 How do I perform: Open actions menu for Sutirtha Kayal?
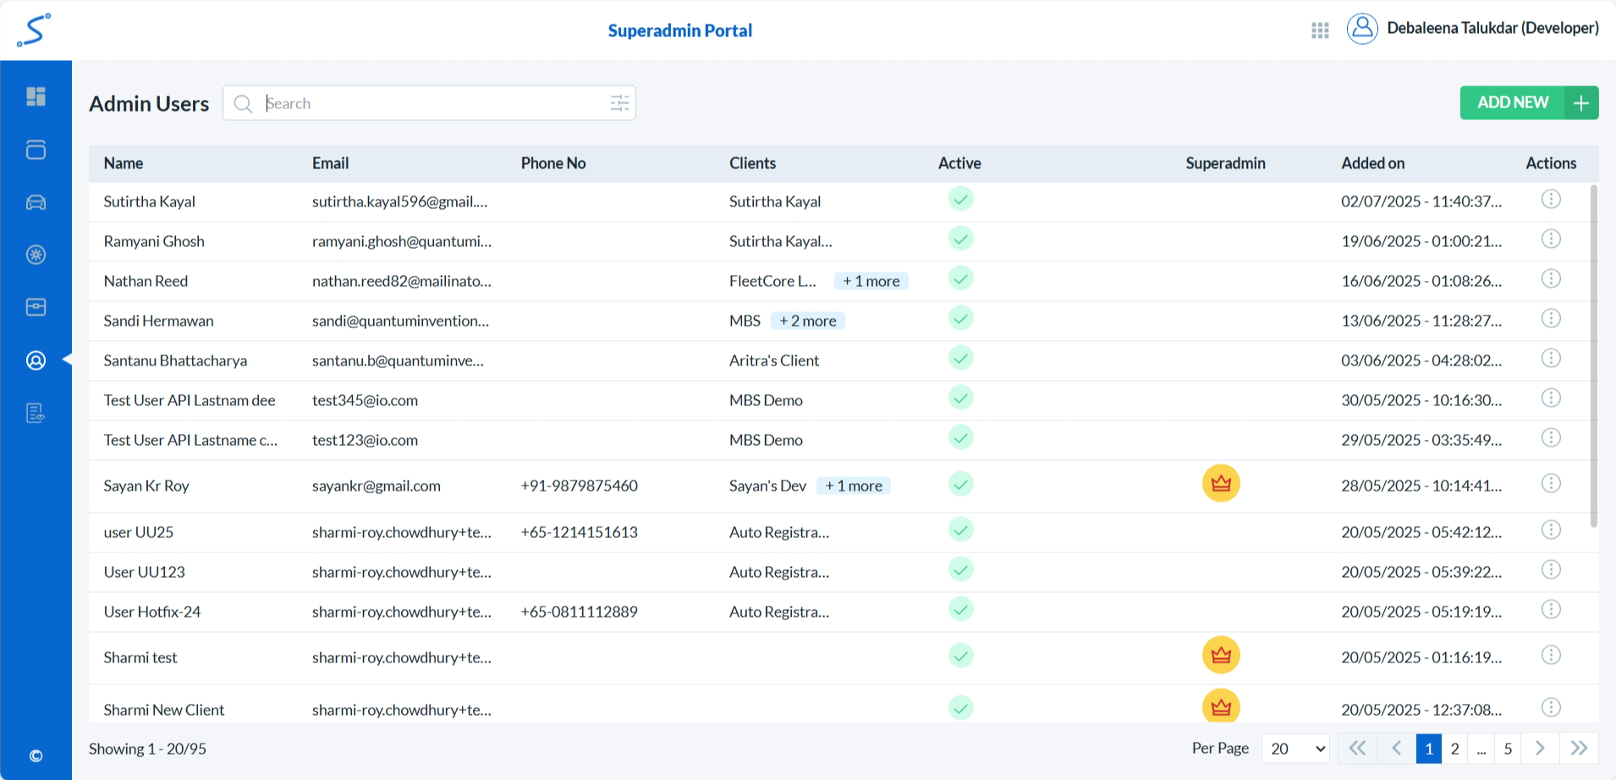1550,200
